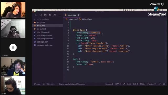The height and width of the screenshot is (95, 168).
Task: Click the 348 B file size indicator
Action: tap(135, 84)
